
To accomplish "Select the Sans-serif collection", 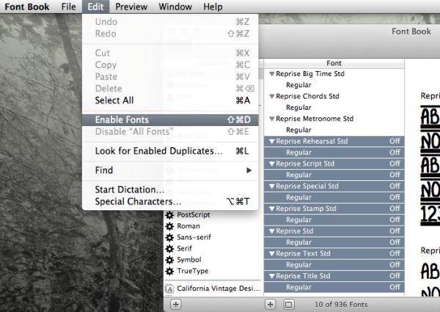I will [194, 237].
